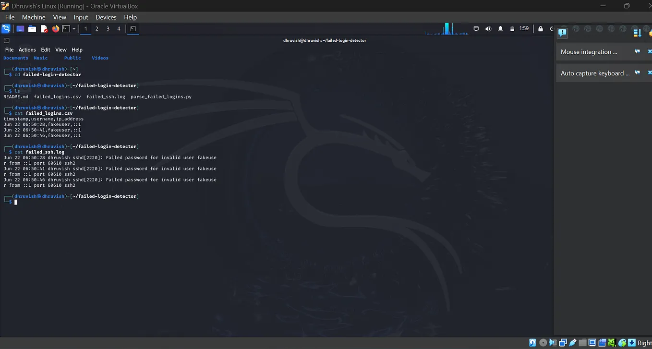Click the show desktop button in the panel
Image resolution: width=652 pixels, height=349 pixels.
(20, 28)
